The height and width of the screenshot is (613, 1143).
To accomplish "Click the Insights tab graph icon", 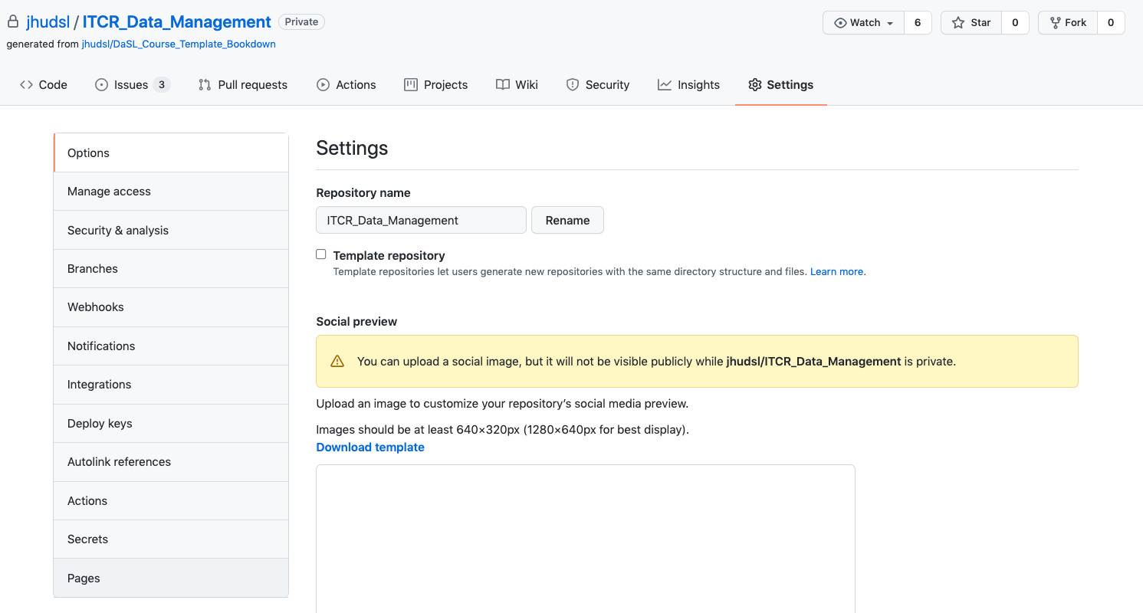I will click(x=665, y=85).
